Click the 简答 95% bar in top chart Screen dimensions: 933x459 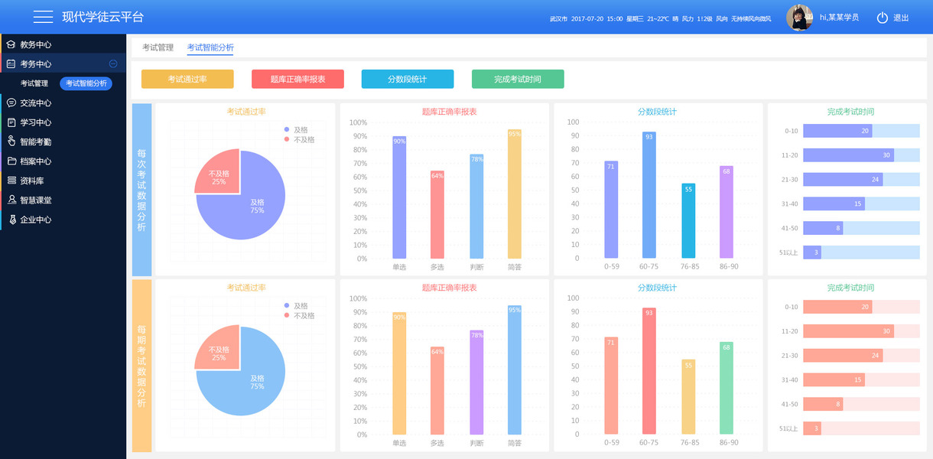[x=515, y=194]
